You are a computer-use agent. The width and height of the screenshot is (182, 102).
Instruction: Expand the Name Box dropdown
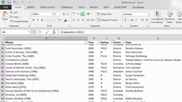point(28,32)
